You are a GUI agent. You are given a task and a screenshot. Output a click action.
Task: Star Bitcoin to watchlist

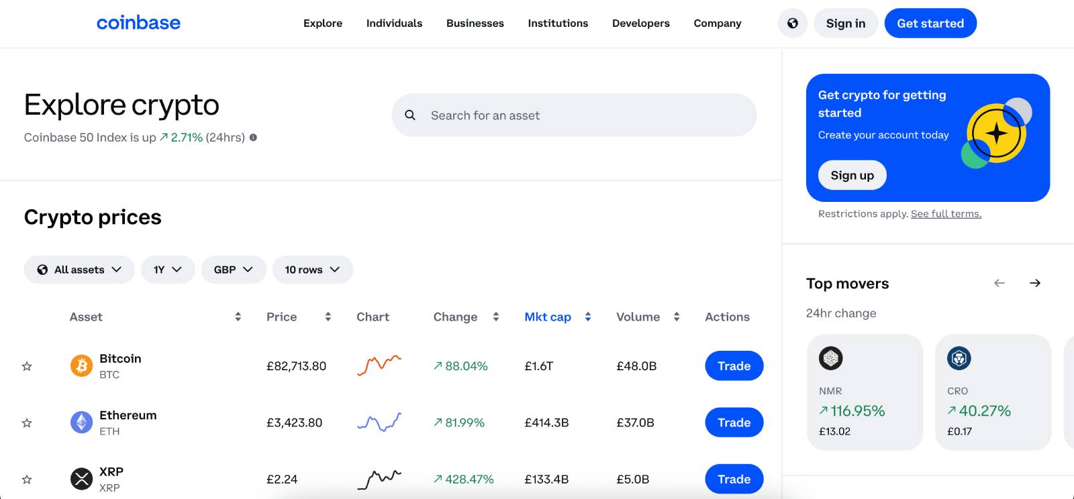[x=27, y=366]
